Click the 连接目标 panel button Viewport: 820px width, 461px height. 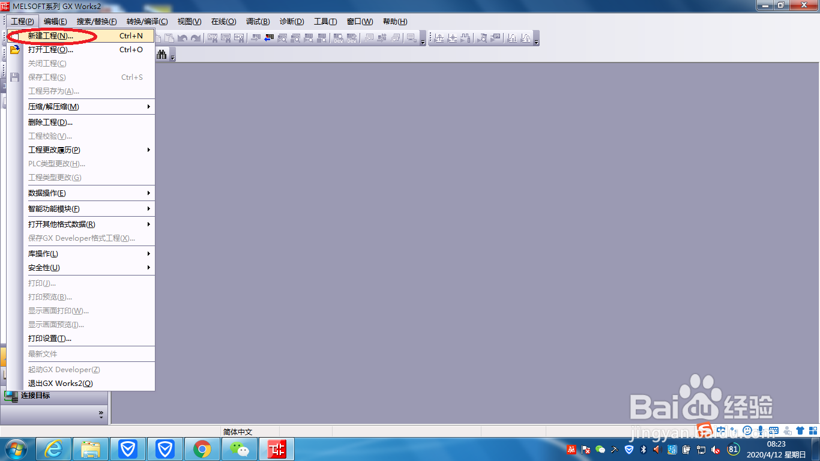coord(54,396)
